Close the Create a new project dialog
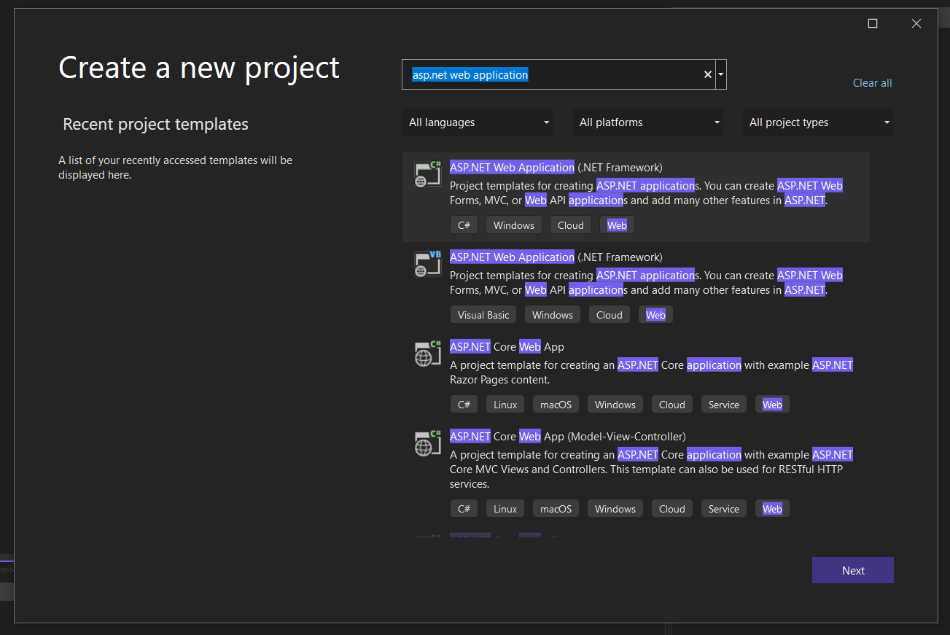 click(x=916, y=23)
